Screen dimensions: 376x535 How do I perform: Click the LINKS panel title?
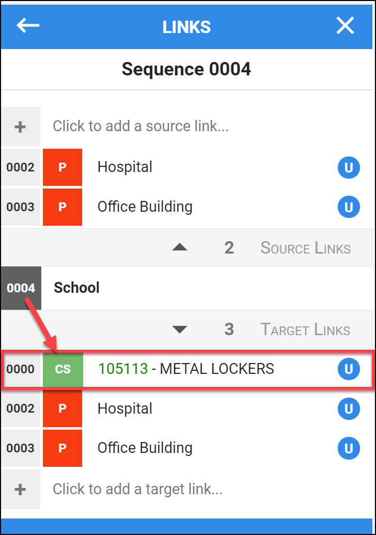click(186, 27)
